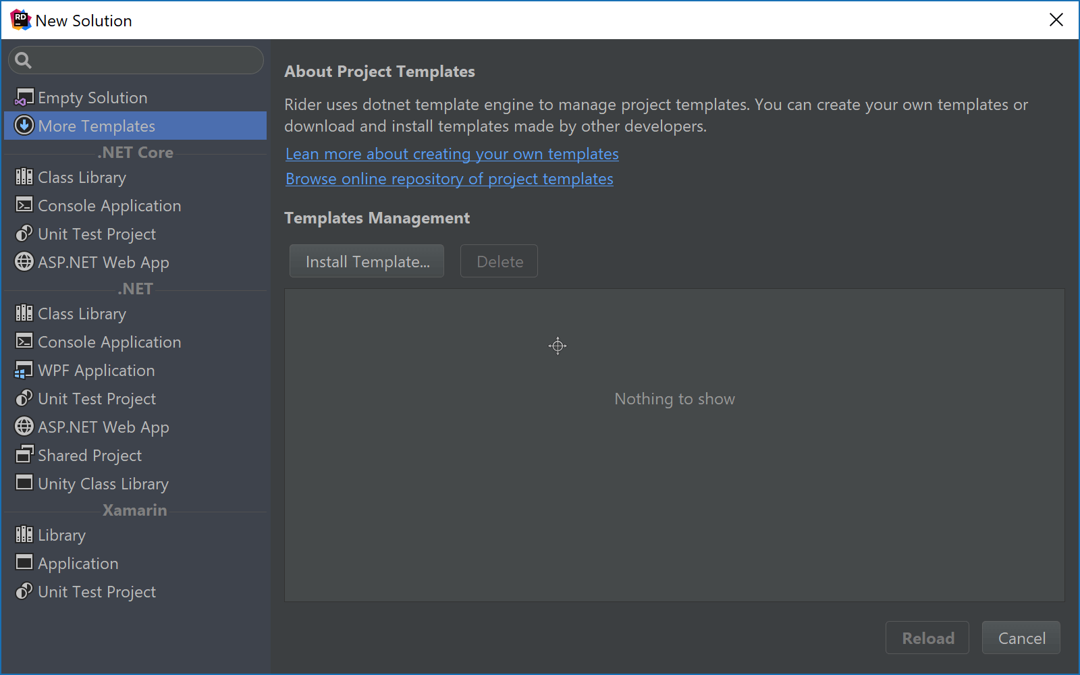Select Class Library under .NET section
Screen dimensions: 1080x675
pyautogui.click(x=135, y=313)
